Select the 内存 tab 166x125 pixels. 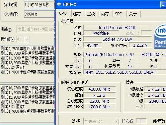point(105,14)
